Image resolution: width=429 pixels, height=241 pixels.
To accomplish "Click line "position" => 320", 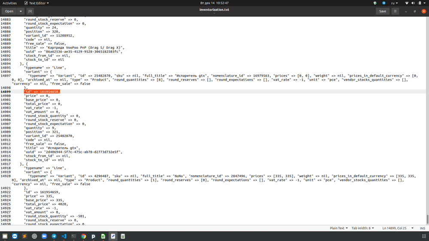I will [42, 32].
